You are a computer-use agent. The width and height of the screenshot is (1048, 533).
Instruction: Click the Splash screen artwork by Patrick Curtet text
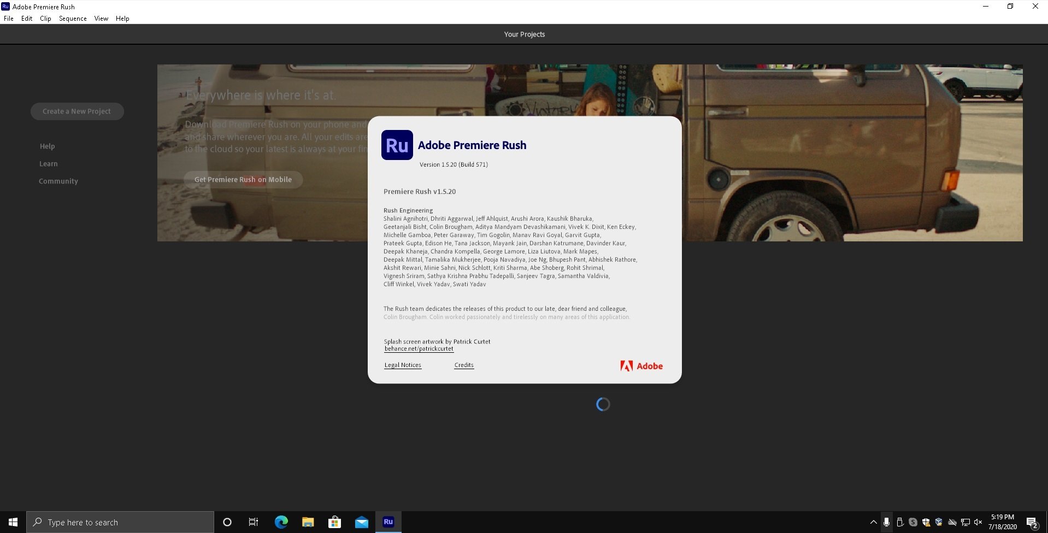tap(437, 341)
